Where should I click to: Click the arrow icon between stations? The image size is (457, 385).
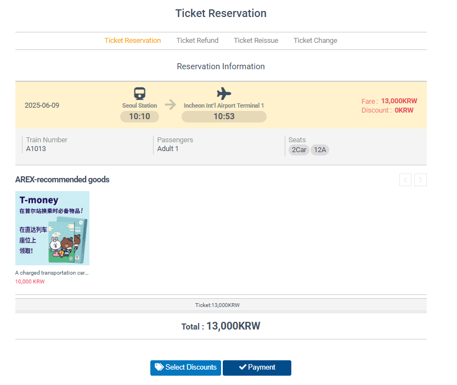(171, 105)
